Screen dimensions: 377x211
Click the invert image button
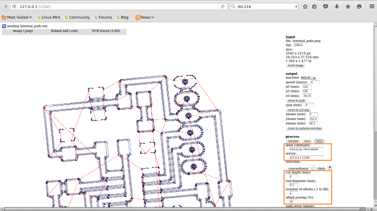tap(295, 65)
